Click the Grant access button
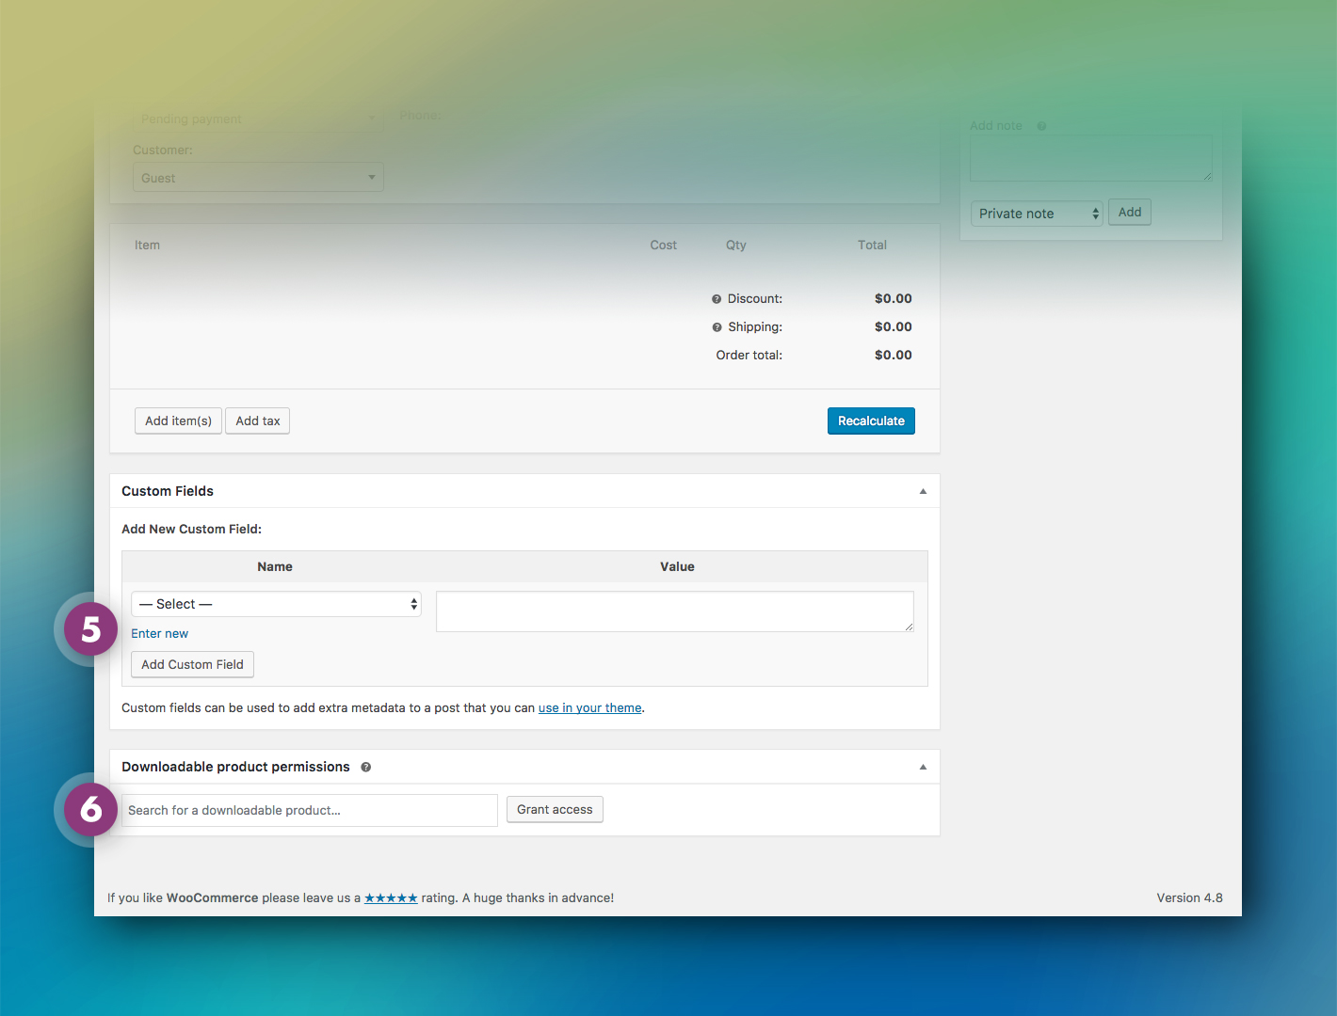1337x1016 pixels. [555, 810]
